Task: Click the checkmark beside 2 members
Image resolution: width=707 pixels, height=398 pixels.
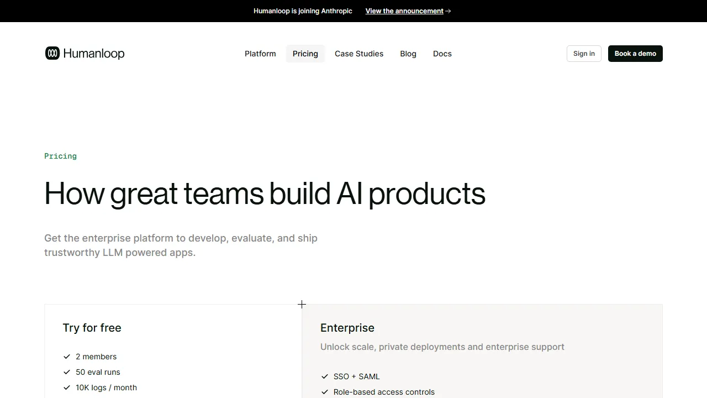Action: pos(67,357)
